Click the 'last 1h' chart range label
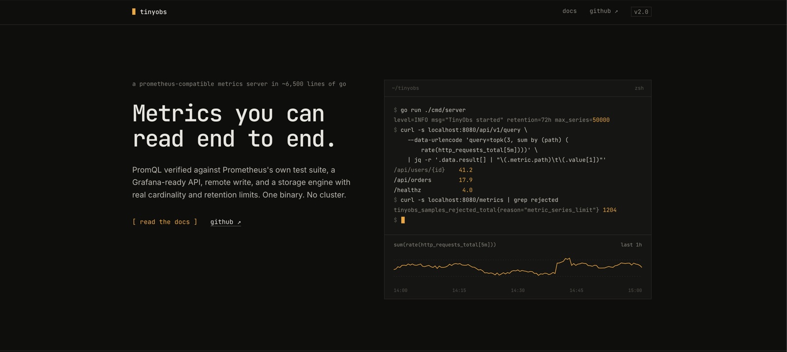The height and width of the screenshot is (352, 787). point(631,245)
